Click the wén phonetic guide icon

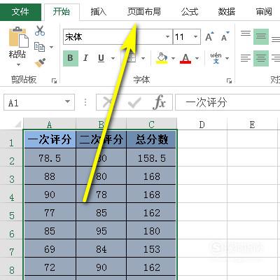click(x=216, y=58)
